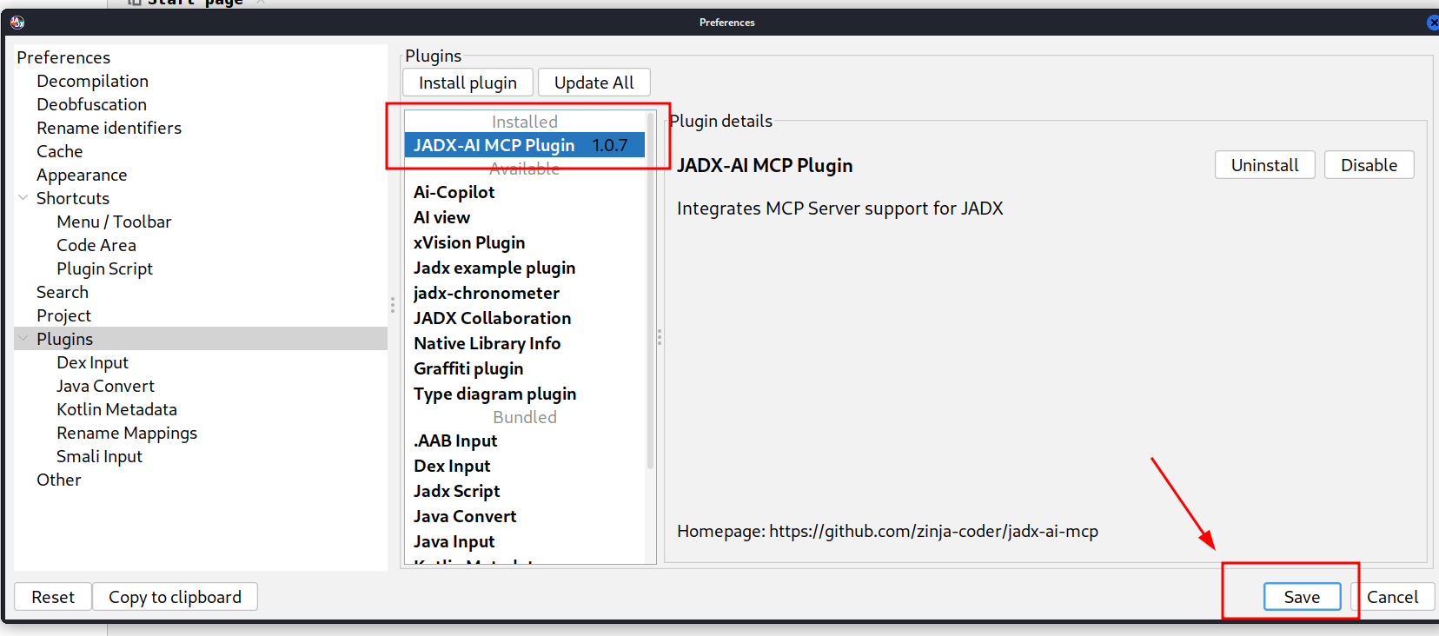The image size is (1439, 636).
Task: Open Smali Input plugin settings
Action: (99, 456)
